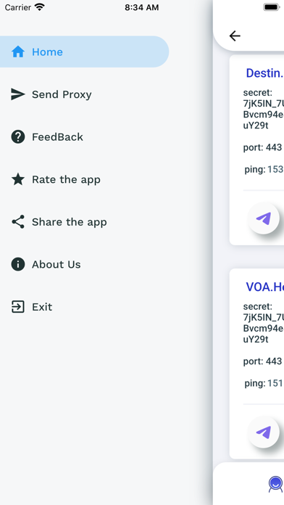The image size is (284, 505).
Task: Tap the FeedBack question mark icon
Action: [x=18, y=136]
